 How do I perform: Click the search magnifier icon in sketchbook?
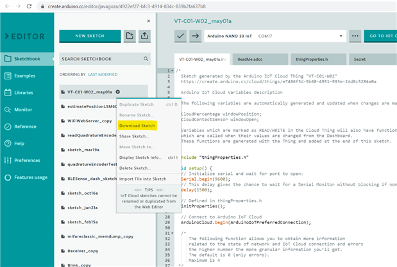146,59
